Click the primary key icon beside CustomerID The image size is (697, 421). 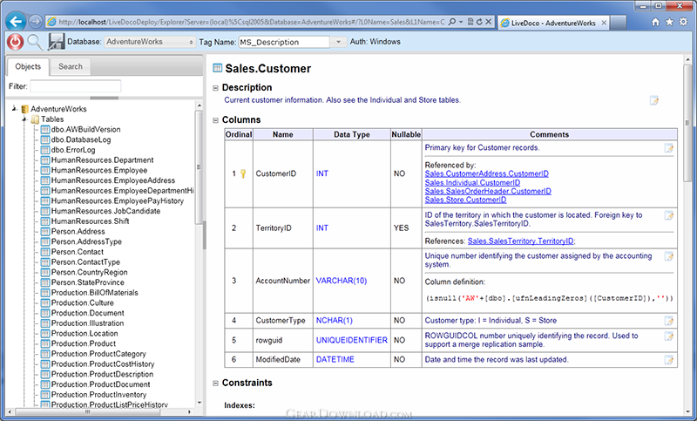coord(243,173)
